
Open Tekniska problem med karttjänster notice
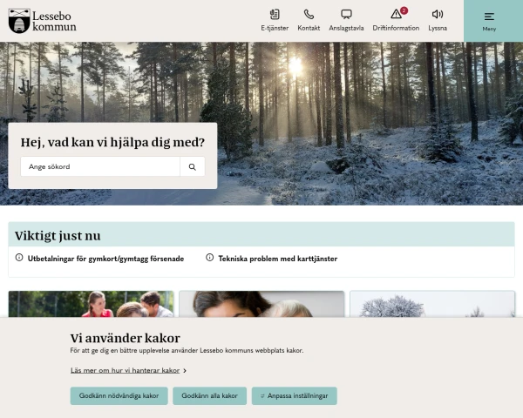(x=278, y=259)
